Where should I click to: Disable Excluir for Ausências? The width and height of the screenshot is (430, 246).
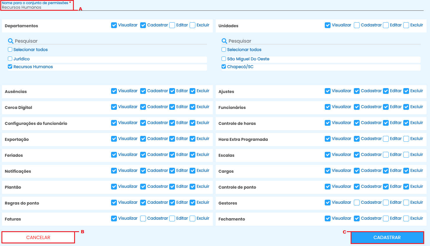coord(192,91)
